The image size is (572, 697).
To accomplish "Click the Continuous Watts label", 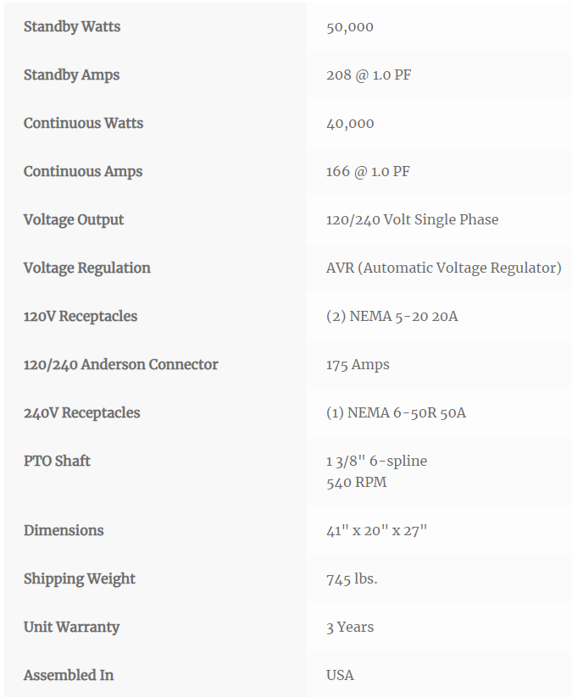I will click(84, 123).
